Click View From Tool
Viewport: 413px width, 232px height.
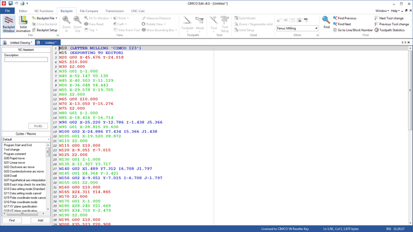pos(126,30)
